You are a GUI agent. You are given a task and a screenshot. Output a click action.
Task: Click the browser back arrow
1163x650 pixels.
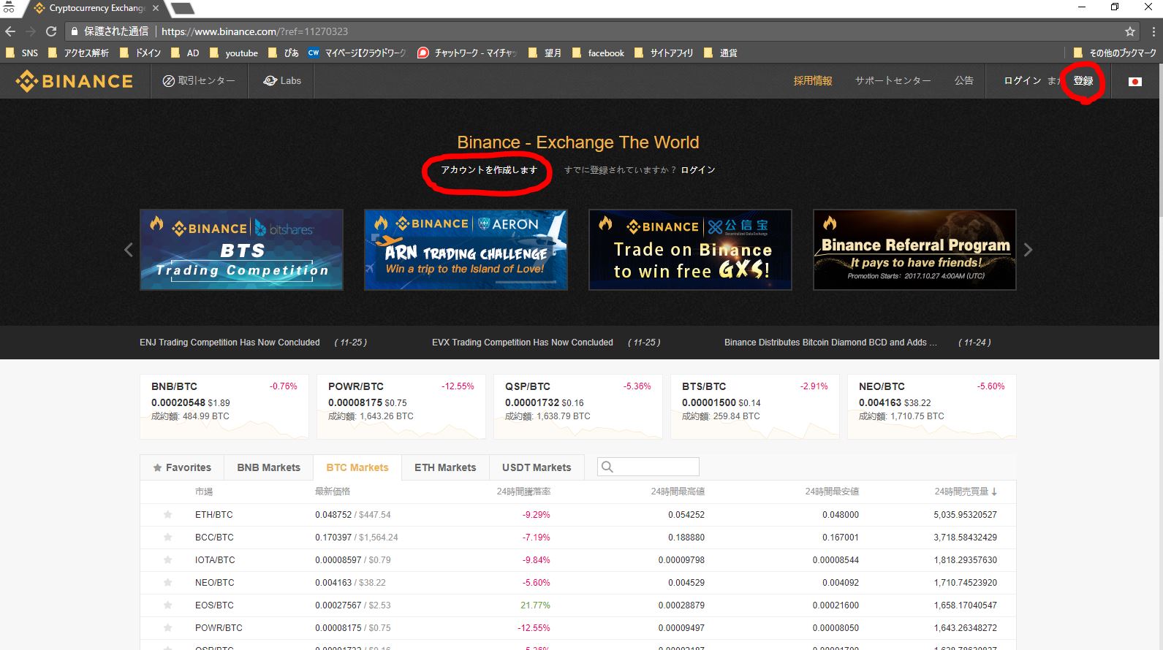pos(10,31)
